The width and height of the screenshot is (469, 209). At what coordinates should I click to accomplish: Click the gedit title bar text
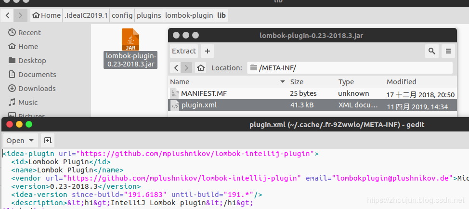point(337,125)
